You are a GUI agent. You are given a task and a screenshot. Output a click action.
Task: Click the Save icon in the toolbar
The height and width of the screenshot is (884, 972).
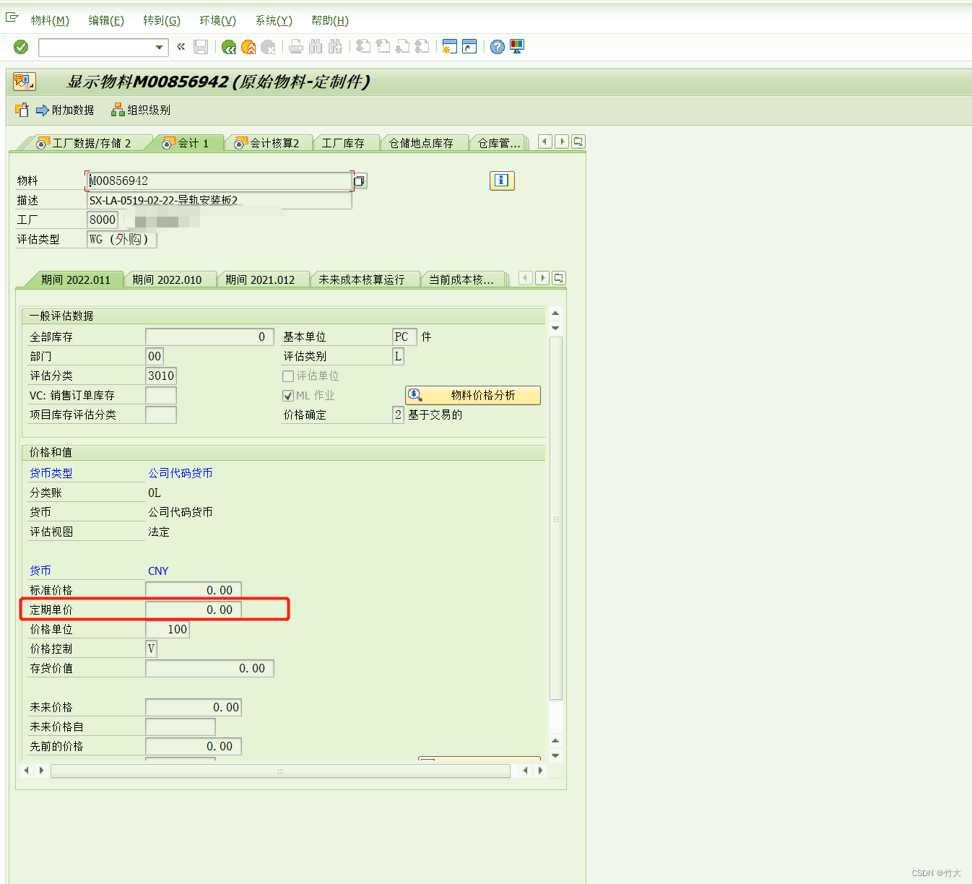(202, 46)
